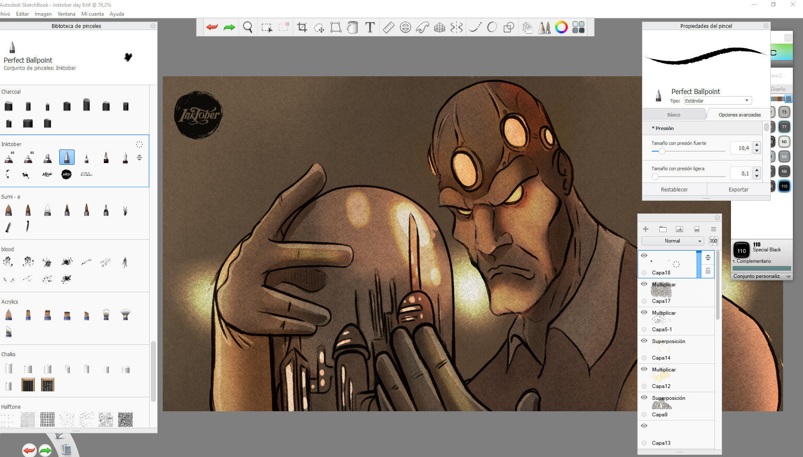The width and height of the screenshot is (803, 457).
Task: Click the Tamaño con presión fuerte slider
Action: [x=688, y=151]
